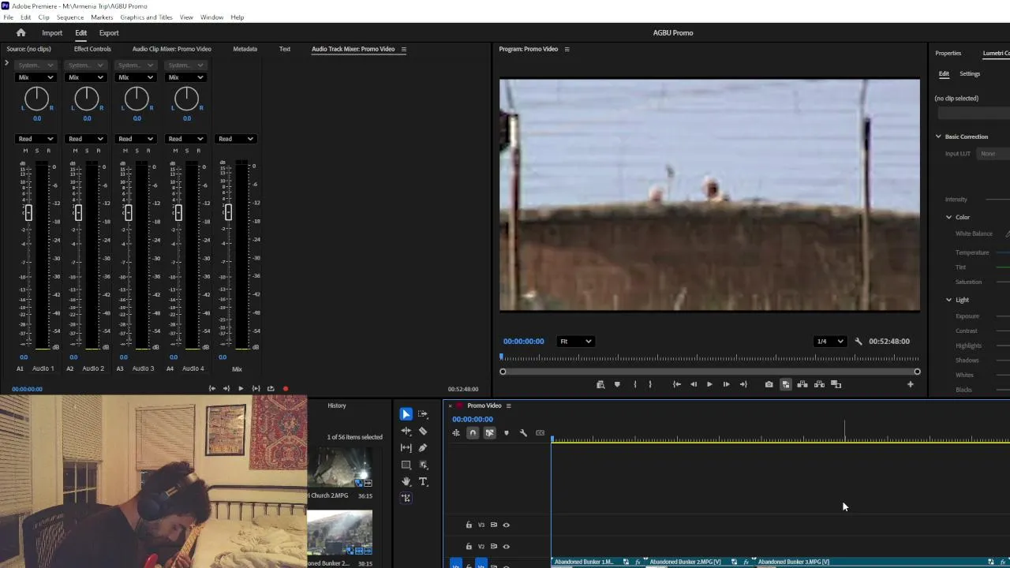Open Audio 1 Read automation mode dropdown
Screen dimensions: 1010x568
pyautogui.click(x=36, y=139)
